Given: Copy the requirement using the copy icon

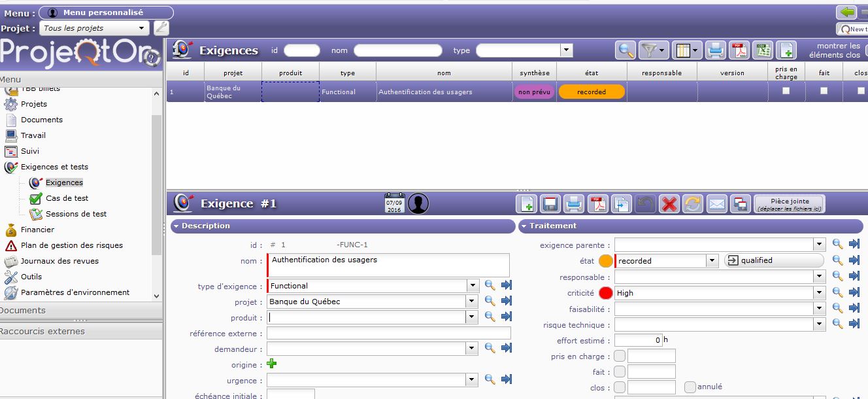Looking at the screenshot, I should coord(622,204).
